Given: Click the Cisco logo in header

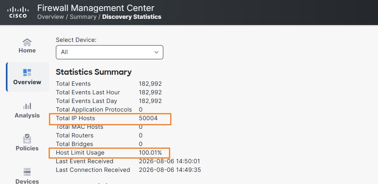Looking at the screenshot, I should pos(18,12).
